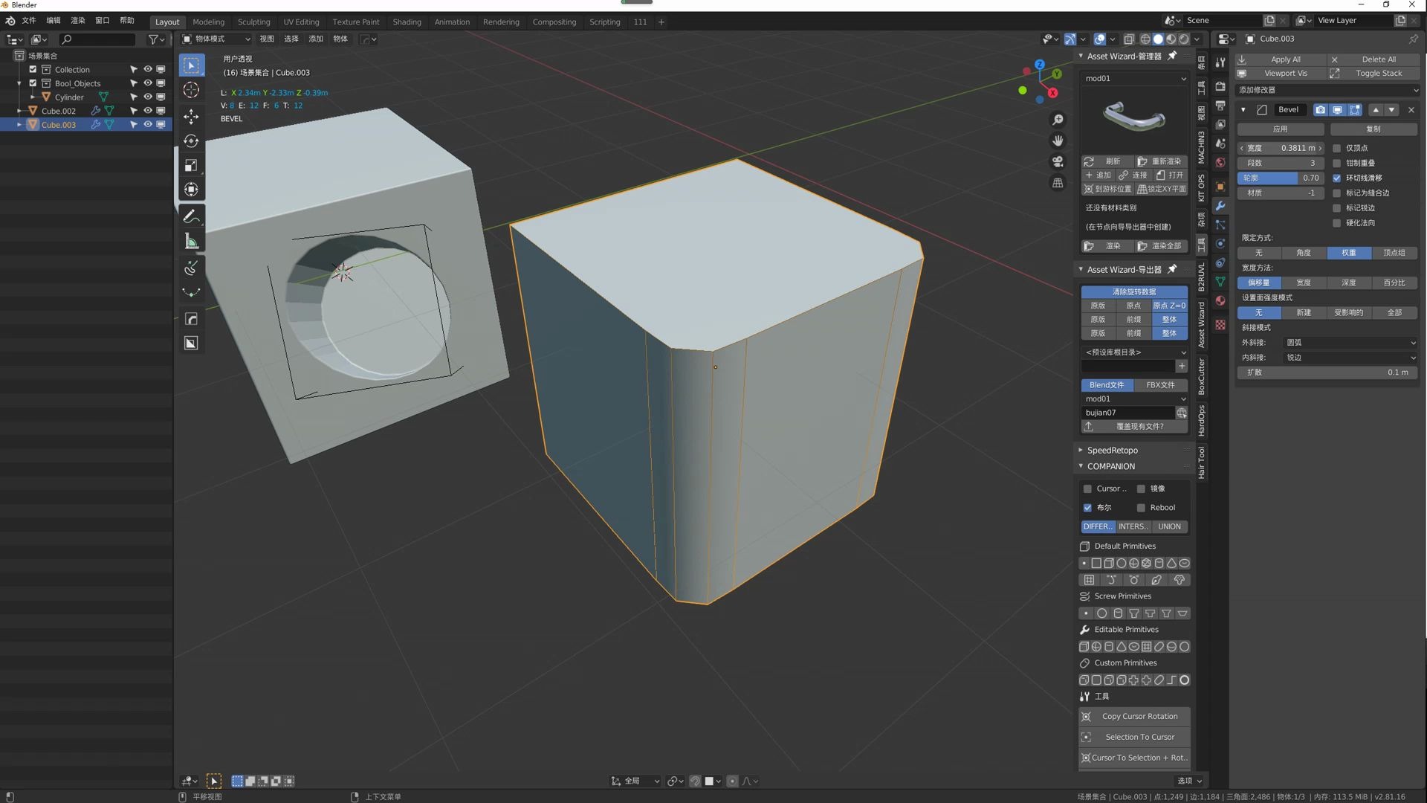This screenshot has width=1427, height=803.
Task: Open the Modifier properties wrench tab
Action: click(x=1220, y=206)
